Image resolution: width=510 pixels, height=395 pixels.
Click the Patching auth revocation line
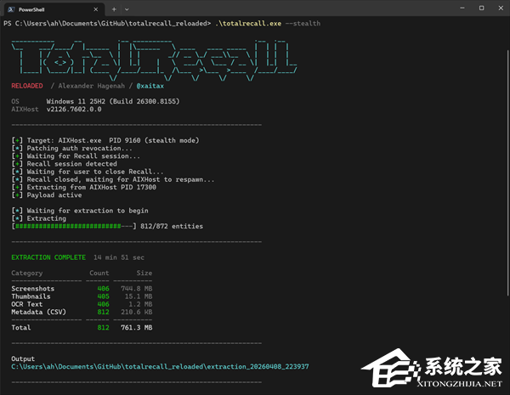tap(72, 149)
